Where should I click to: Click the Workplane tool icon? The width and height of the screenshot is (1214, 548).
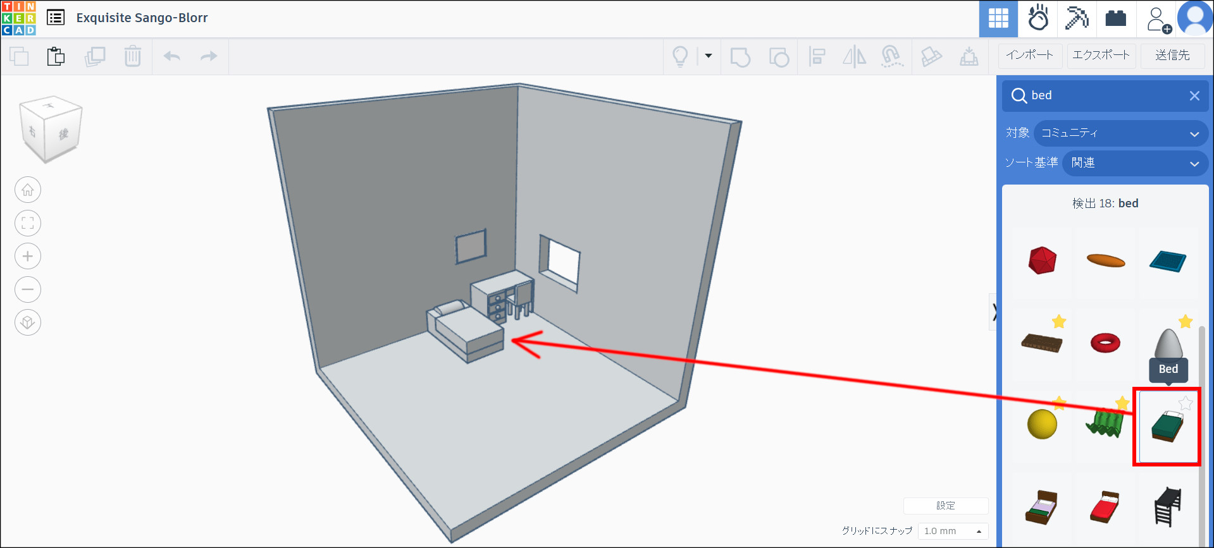[x=969, y=56]
